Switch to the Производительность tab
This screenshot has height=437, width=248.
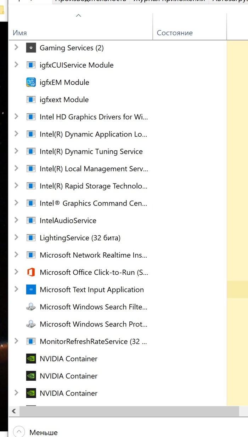(x=91, y=1)
